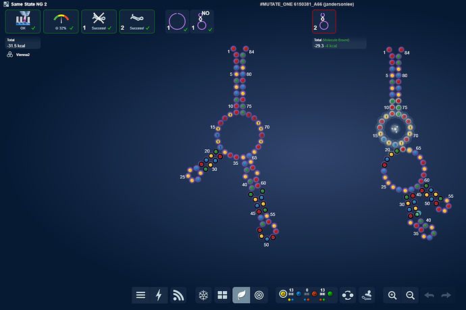The height and width of the screenshot is (310, 466).
Task: Click the lightning bolt boosters icon
Action: pos(159,295)
